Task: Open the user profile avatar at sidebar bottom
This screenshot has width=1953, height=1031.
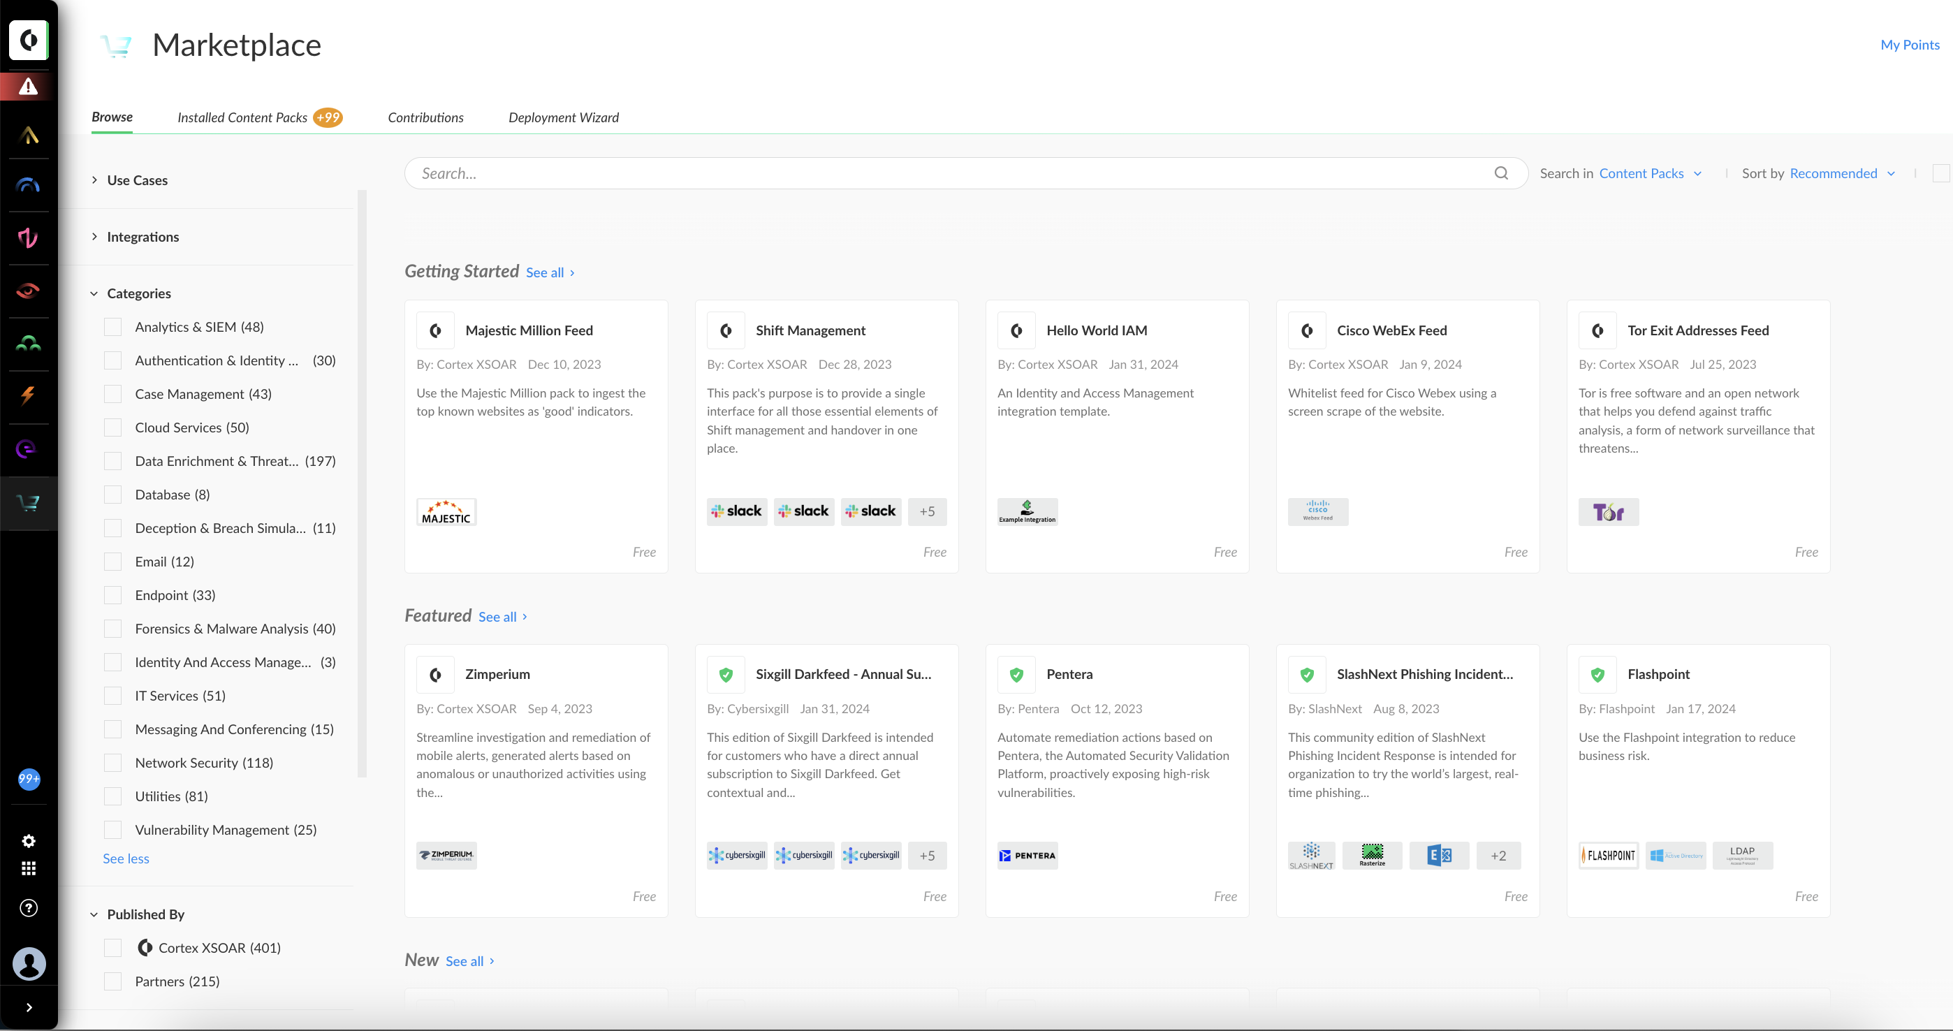Action: coord(29,963)
